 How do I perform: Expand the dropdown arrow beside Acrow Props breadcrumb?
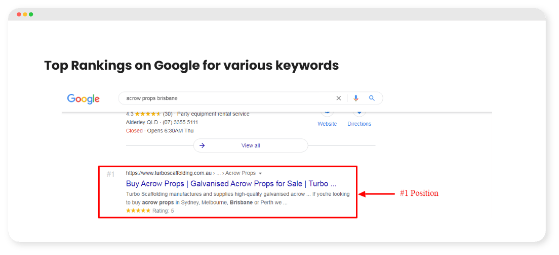point(260,174)
